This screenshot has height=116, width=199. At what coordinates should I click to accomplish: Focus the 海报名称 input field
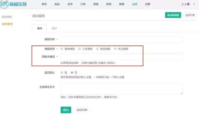[122, 40]
